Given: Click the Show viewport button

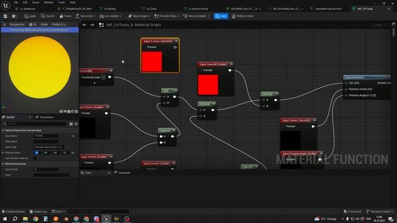Looking at the screenshot, I should [x=44, y=25].
